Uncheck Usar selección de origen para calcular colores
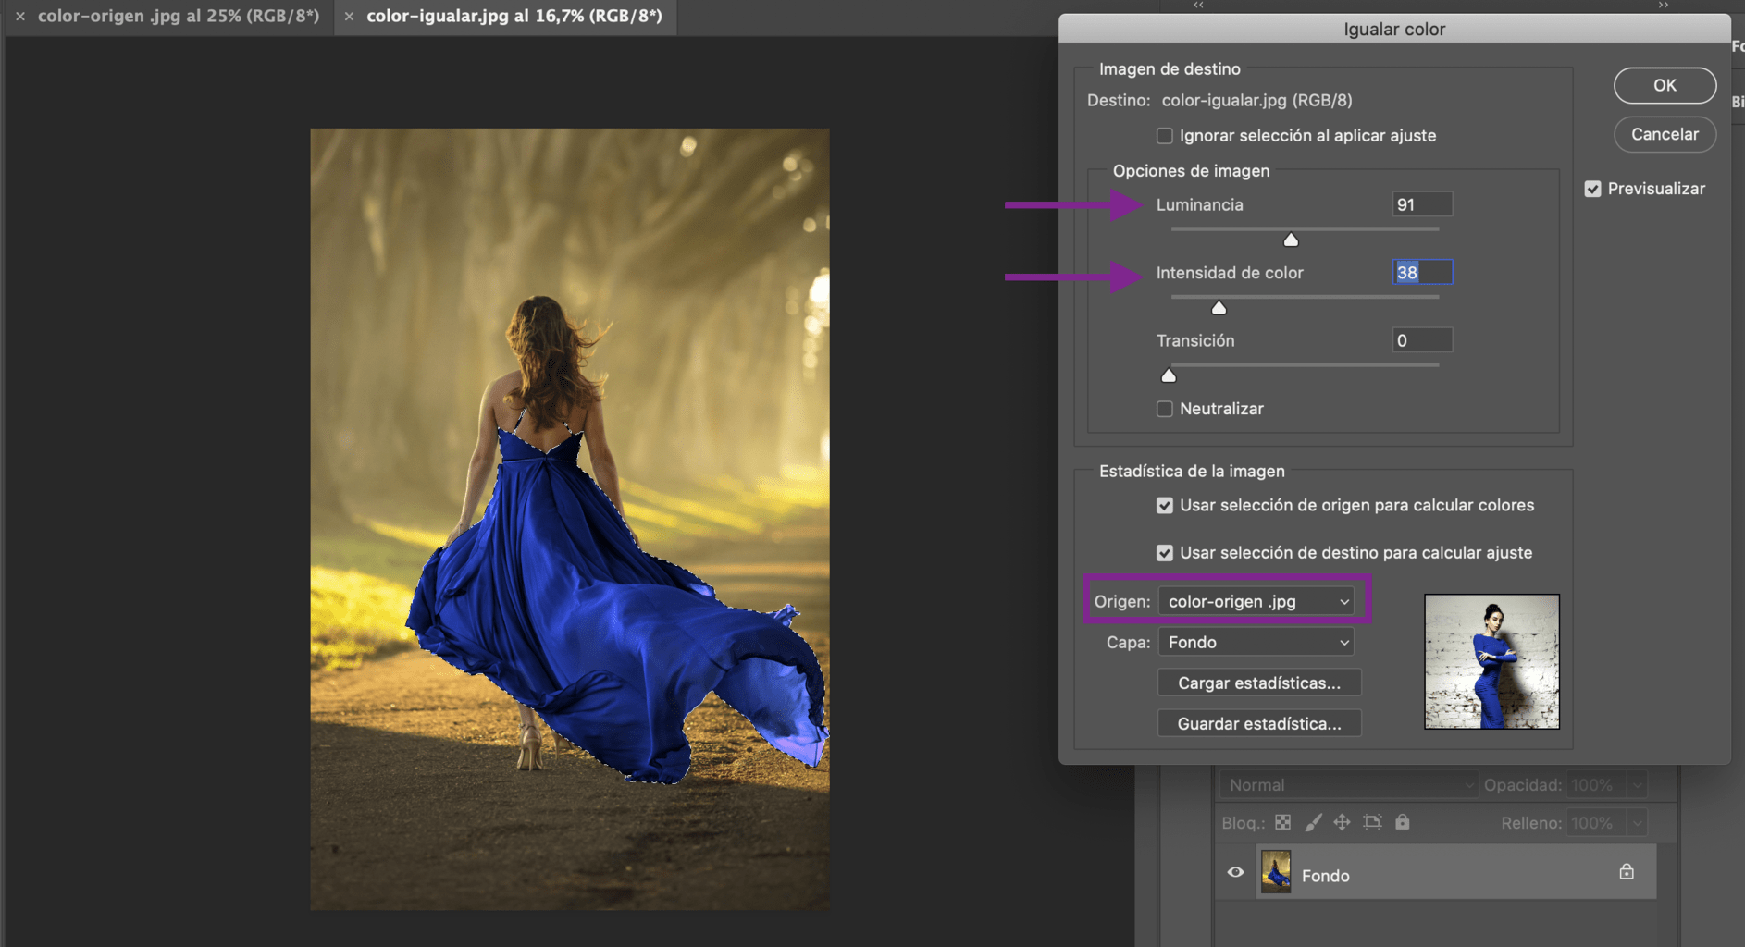 coord(1165,506)
